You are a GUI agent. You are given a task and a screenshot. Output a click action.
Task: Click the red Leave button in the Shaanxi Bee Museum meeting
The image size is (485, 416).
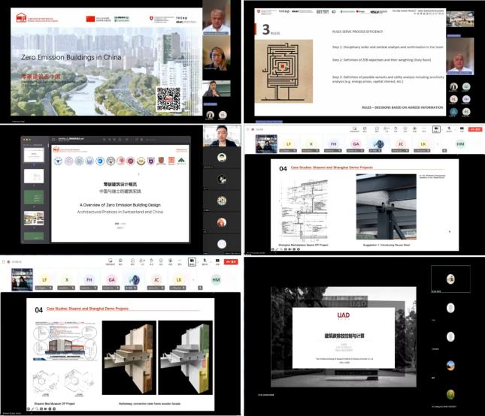pos(232,262)
